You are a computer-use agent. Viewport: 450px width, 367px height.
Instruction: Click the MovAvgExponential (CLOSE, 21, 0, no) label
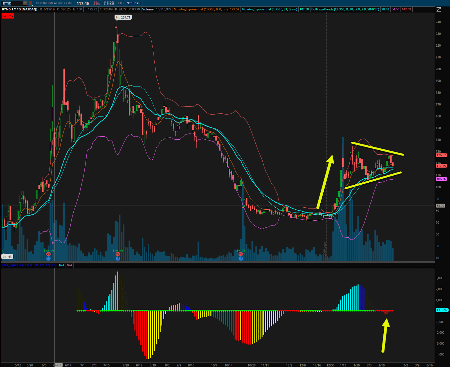point(269,9)
